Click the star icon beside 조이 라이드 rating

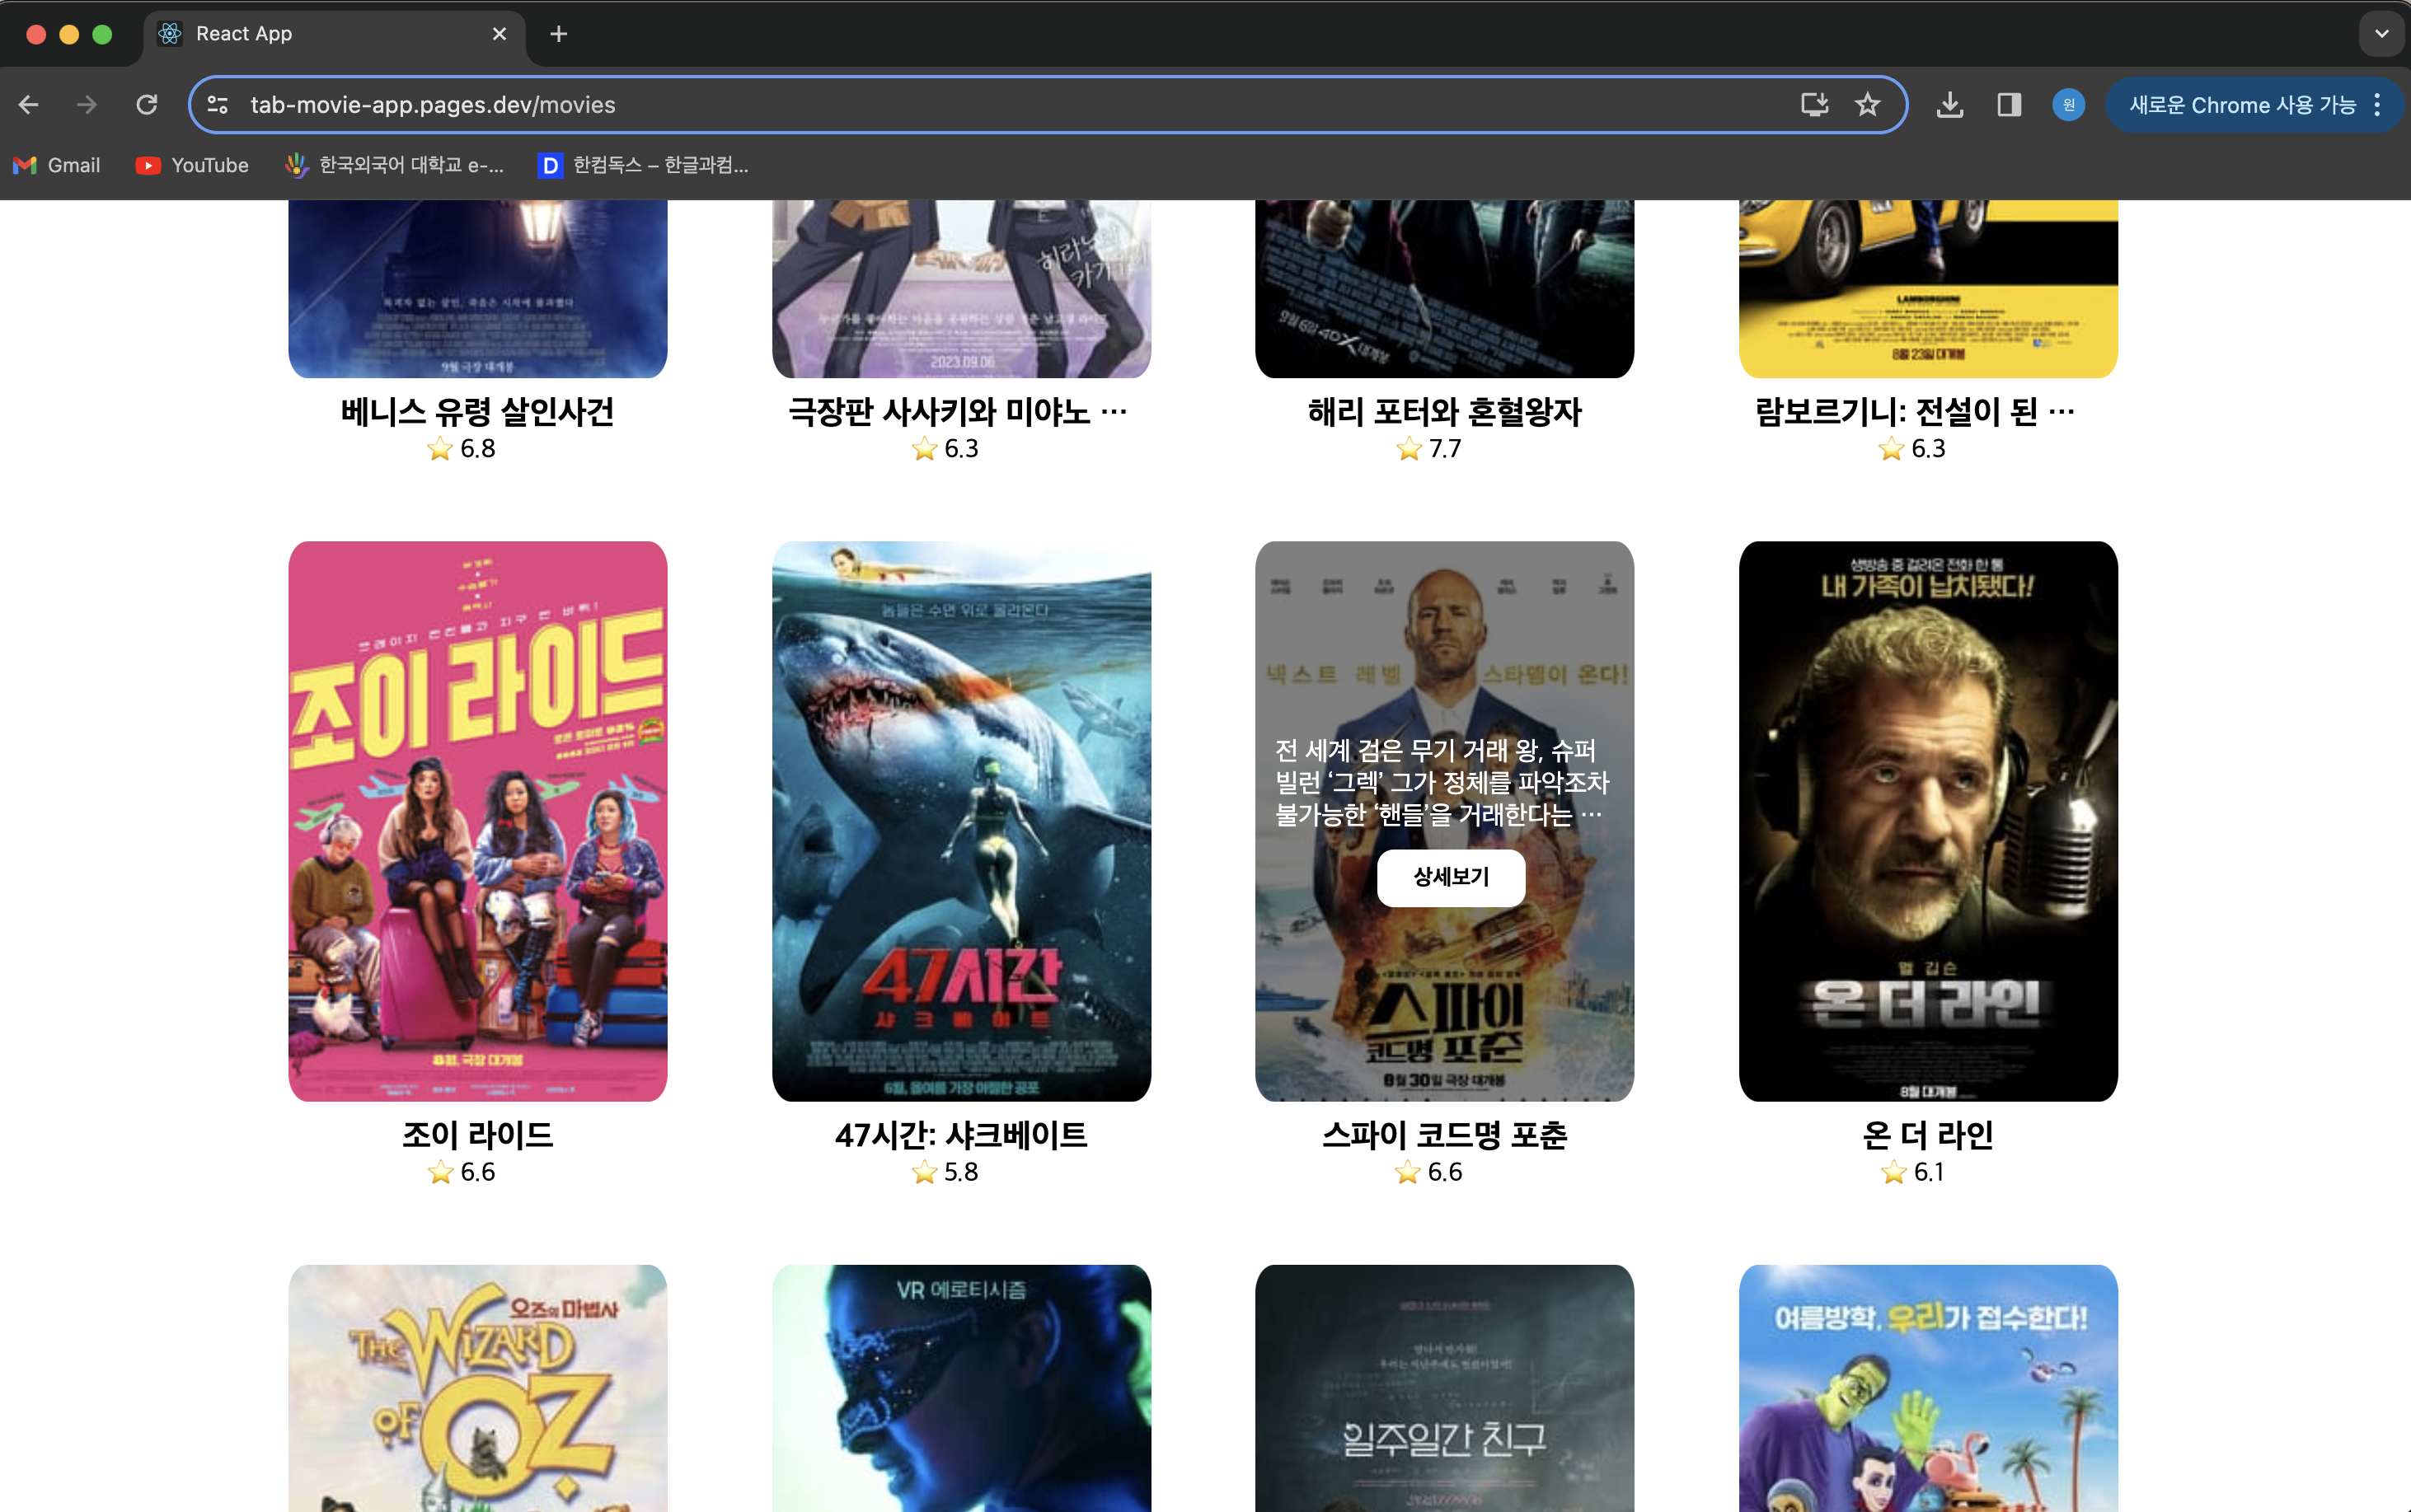pyautogui.click(x=440, y=1172)
